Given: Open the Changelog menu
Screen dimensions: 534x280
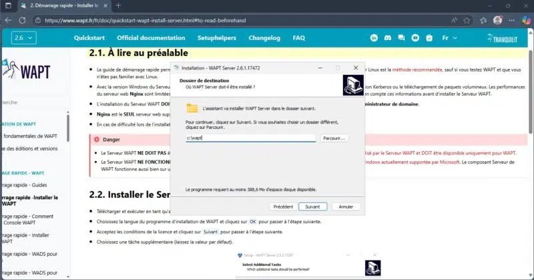Looking at the screenshot, I should pos(264,38).
